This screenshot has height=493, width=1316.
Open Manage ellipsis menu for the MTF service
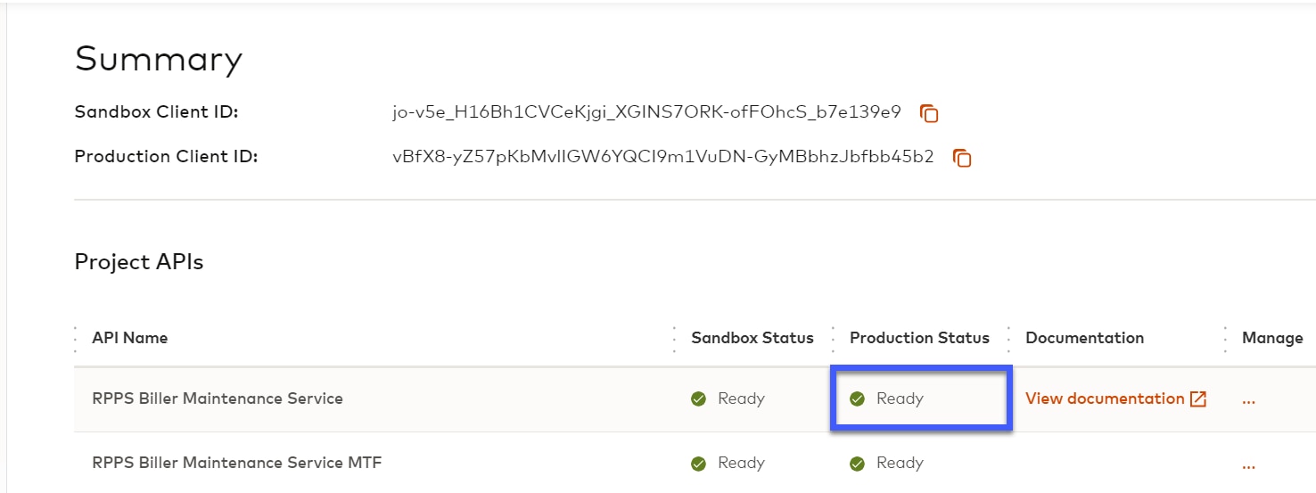click(x=1248, y=464)
